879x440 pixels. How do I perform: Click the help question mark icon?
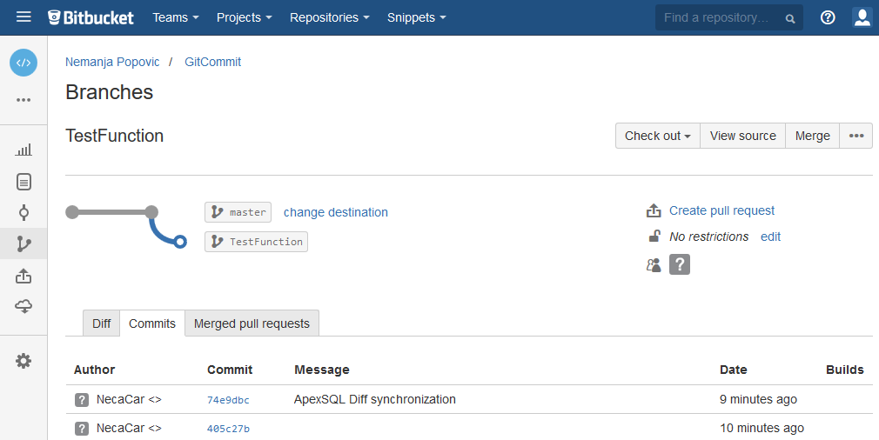click(828, 17)
